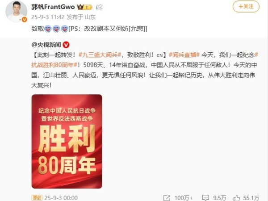This screenshot has width=268, height=201.
Task: Click the 发布于 山东 location text
Action: pos(81,17)
